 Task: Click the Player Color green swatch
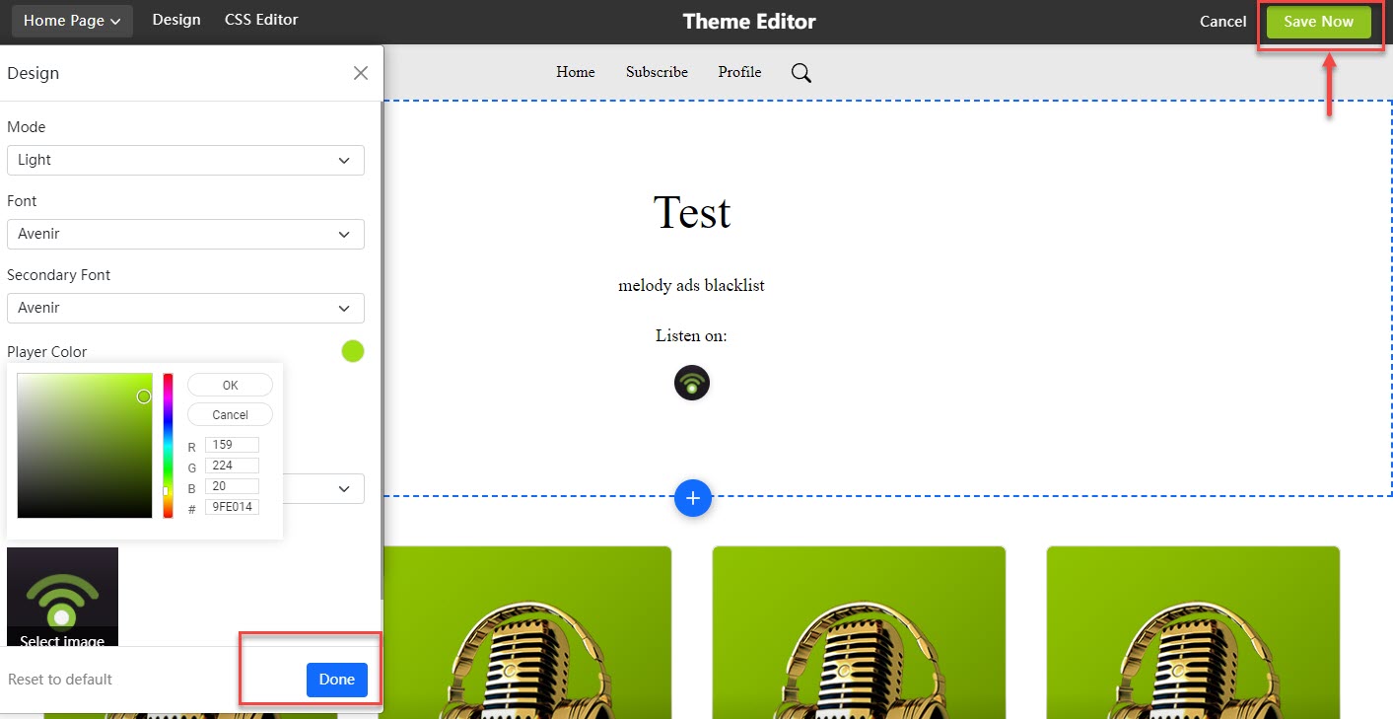tap(353, 351)
